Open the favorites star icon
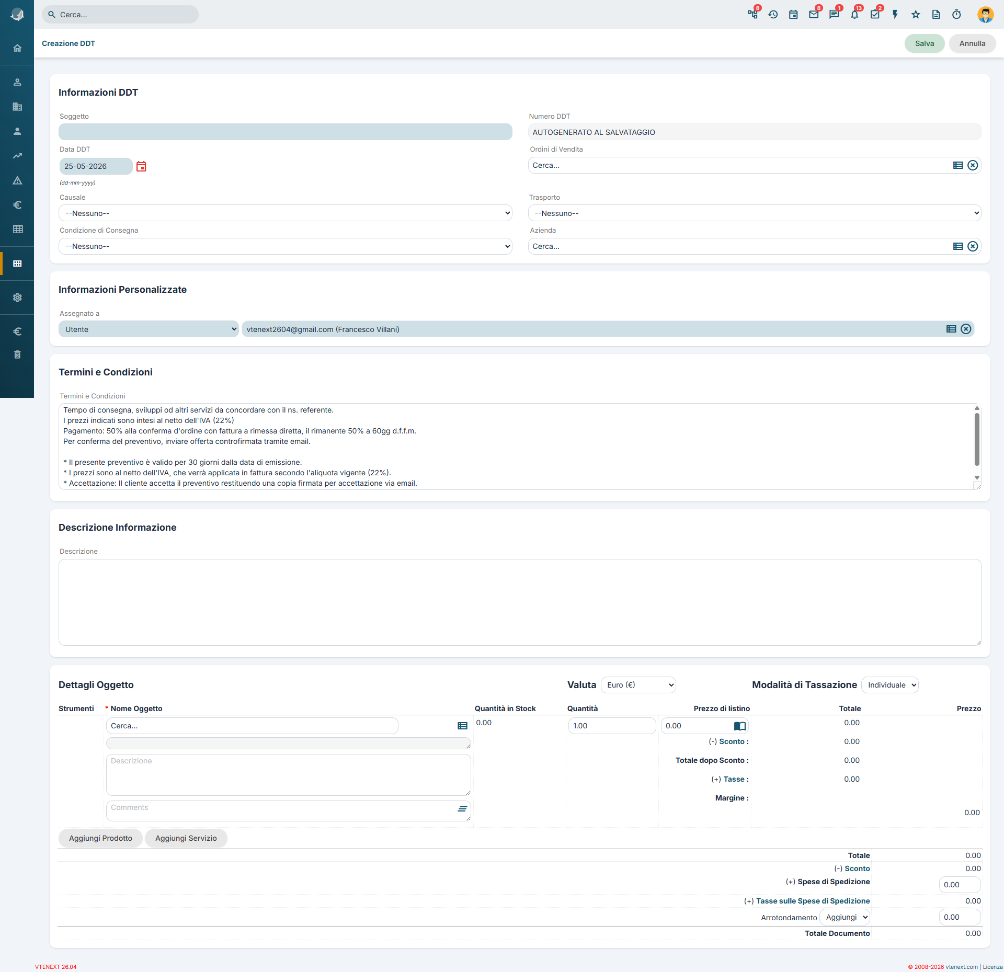The image size is (1004, 972). (916, 15)
